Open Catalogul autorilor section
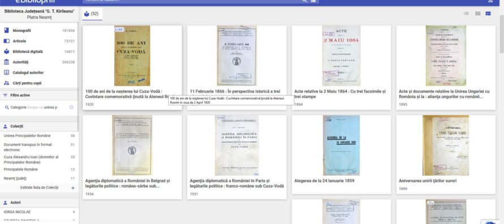 pos(39,73)
